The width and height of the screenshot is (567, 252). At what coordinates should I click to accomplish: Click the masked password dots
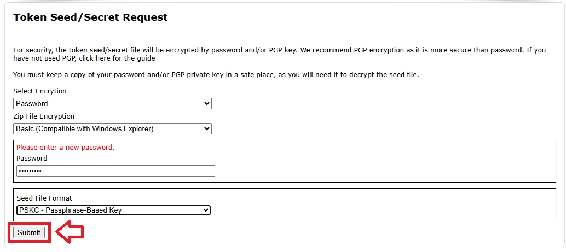pyautogui.click(x=30, y=171)
